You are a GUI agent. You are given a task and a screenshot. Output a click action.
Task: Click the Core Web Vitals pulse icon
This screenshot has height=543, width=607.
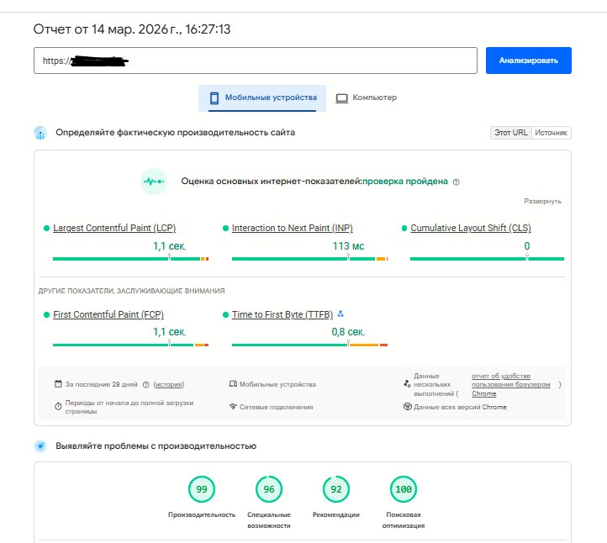(154, 181)
